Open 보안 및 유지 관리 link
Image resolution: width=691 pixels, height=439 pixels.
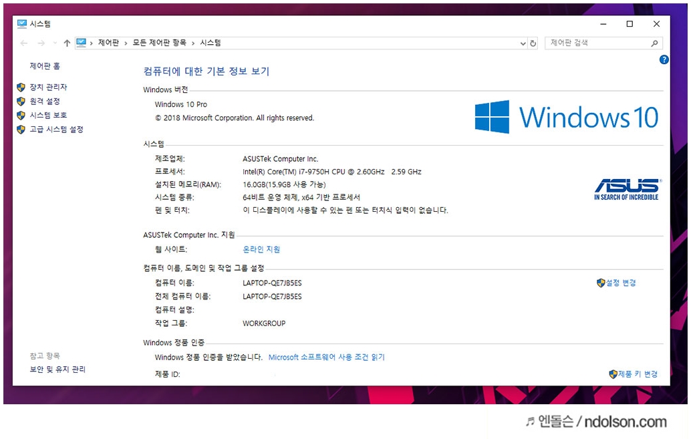point(57,370)
